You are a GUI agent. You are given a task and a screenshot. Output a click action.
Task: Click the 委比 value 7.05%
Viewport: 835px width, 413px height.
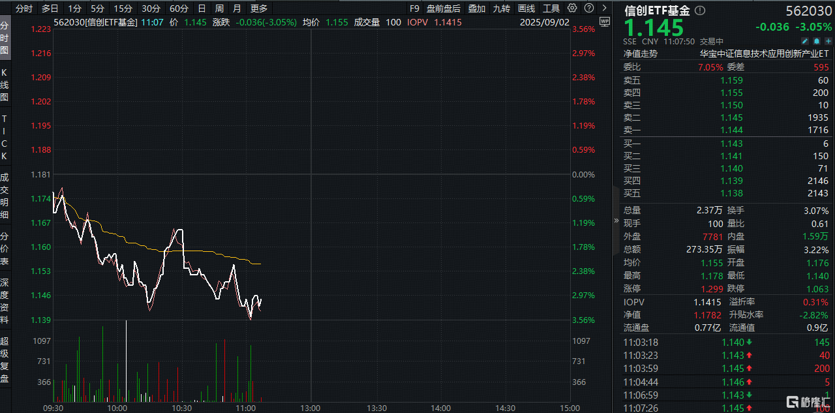pos(710,67)
